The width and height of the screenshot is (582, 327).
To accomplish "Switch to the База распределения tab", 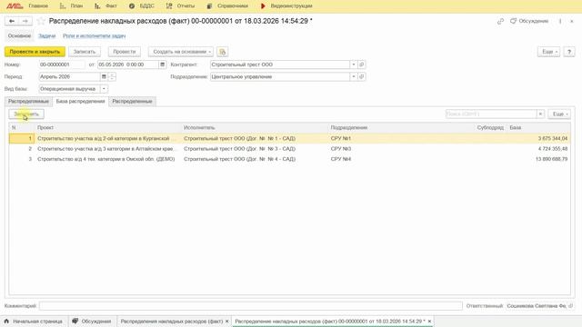I will point(81,101).
